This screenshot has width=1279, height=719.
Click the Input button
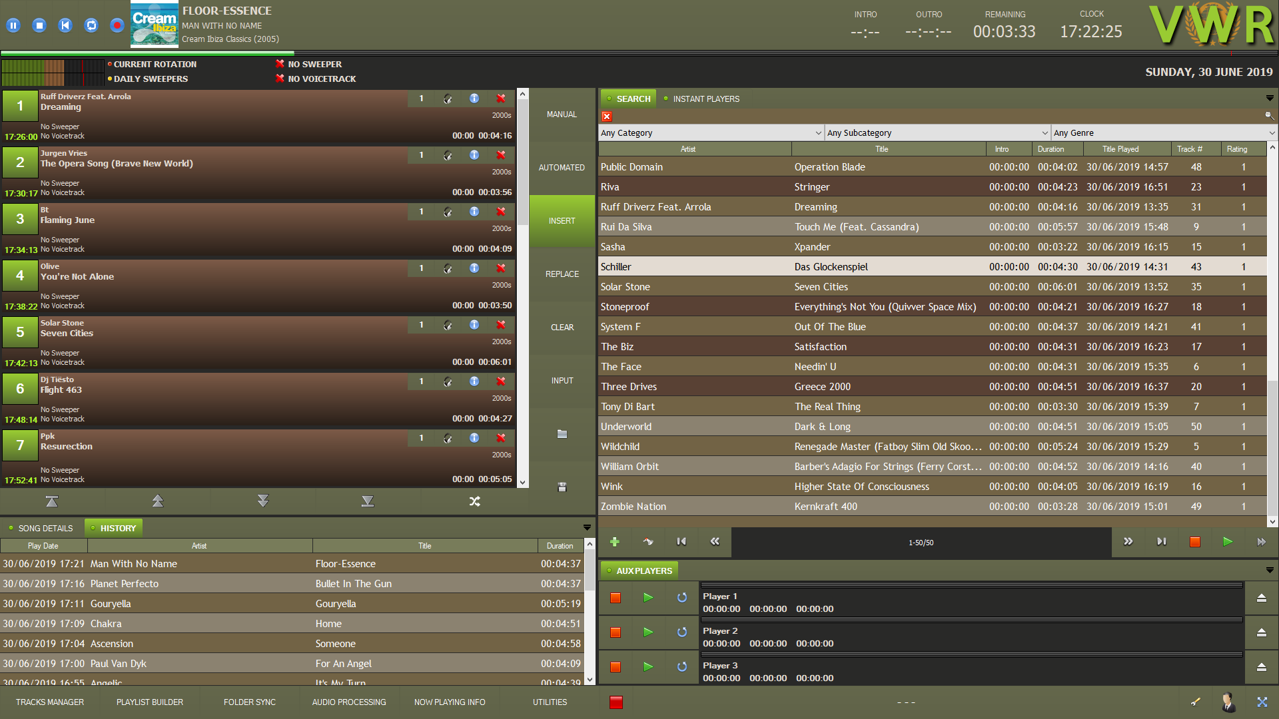click(x=562, y=381)
